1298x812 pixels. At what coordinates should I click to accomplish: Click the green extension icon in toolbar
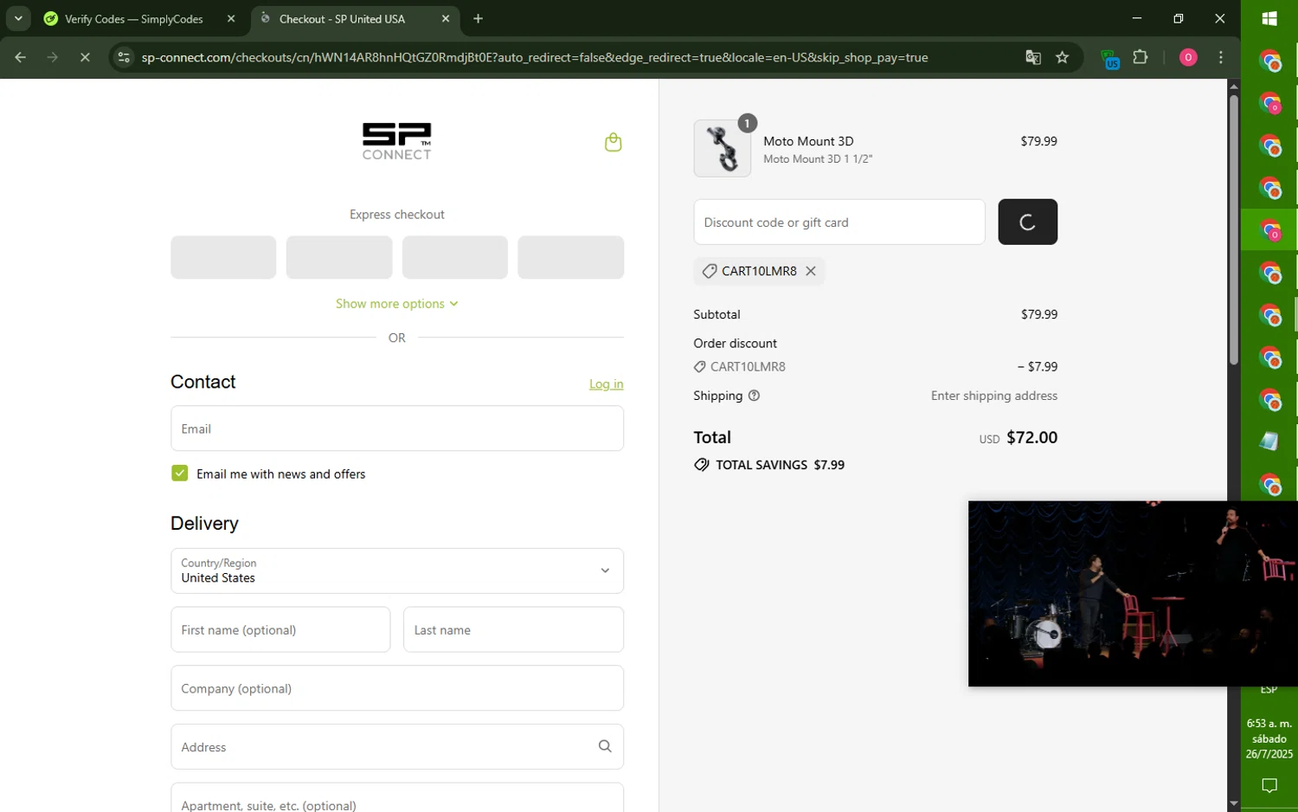pyautogui.click(x=1109, y=59)
